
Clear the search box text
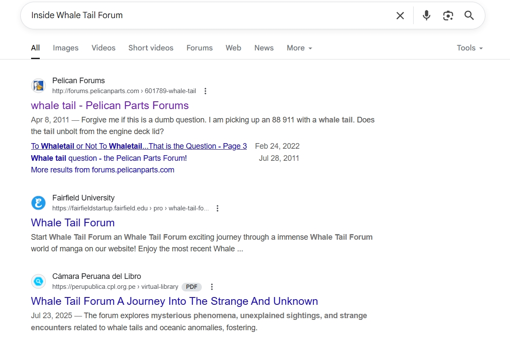[400, 16]
